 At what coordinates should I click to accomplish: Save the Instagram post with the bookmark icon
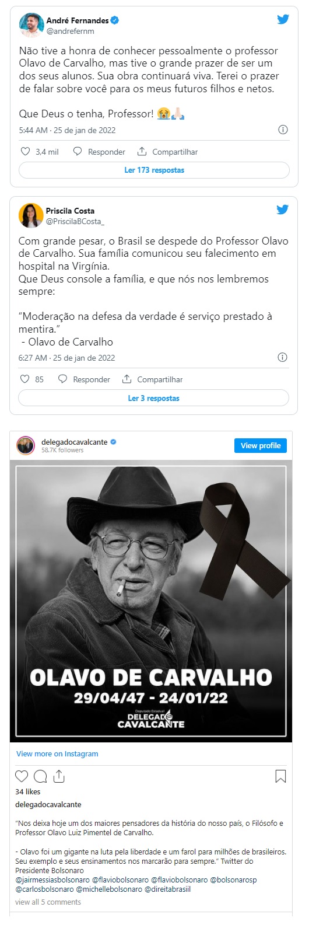[280, 776]
